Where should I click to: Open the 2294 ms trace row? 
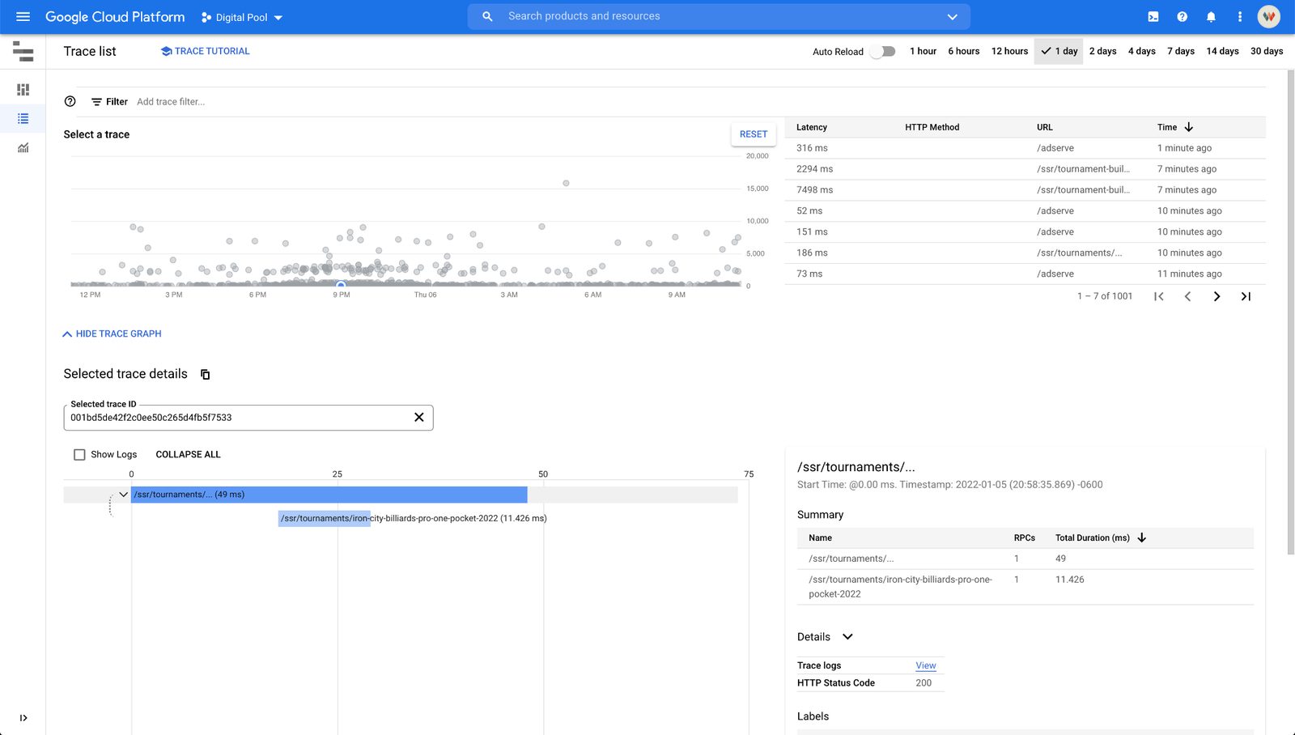[x=1025, y=169]
